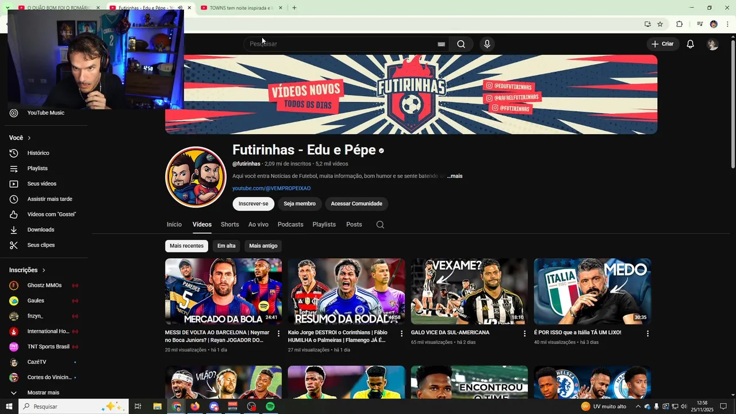Open Chrome extensions puzzle icon
Viewport: 736px width, 414px height.
click(x=679, y=24)
